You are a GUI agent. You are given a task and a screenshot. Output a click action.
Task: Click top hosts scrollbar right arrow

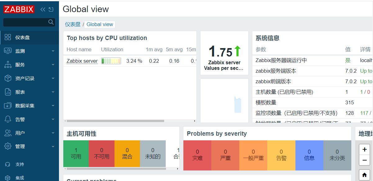[x=195, y=121]
